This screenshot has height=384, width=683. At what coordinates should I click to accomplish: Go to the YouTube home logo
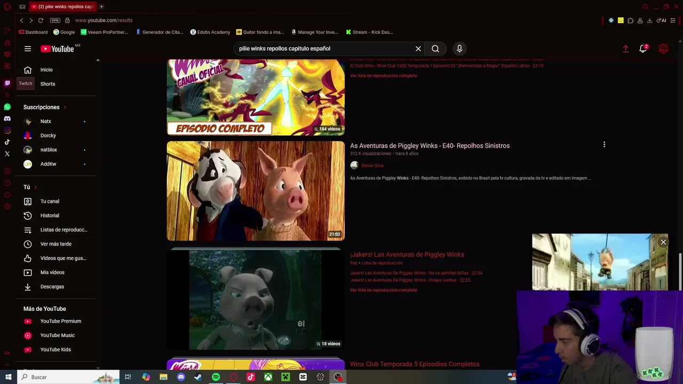pyautogui.click(x=57, y=49)
